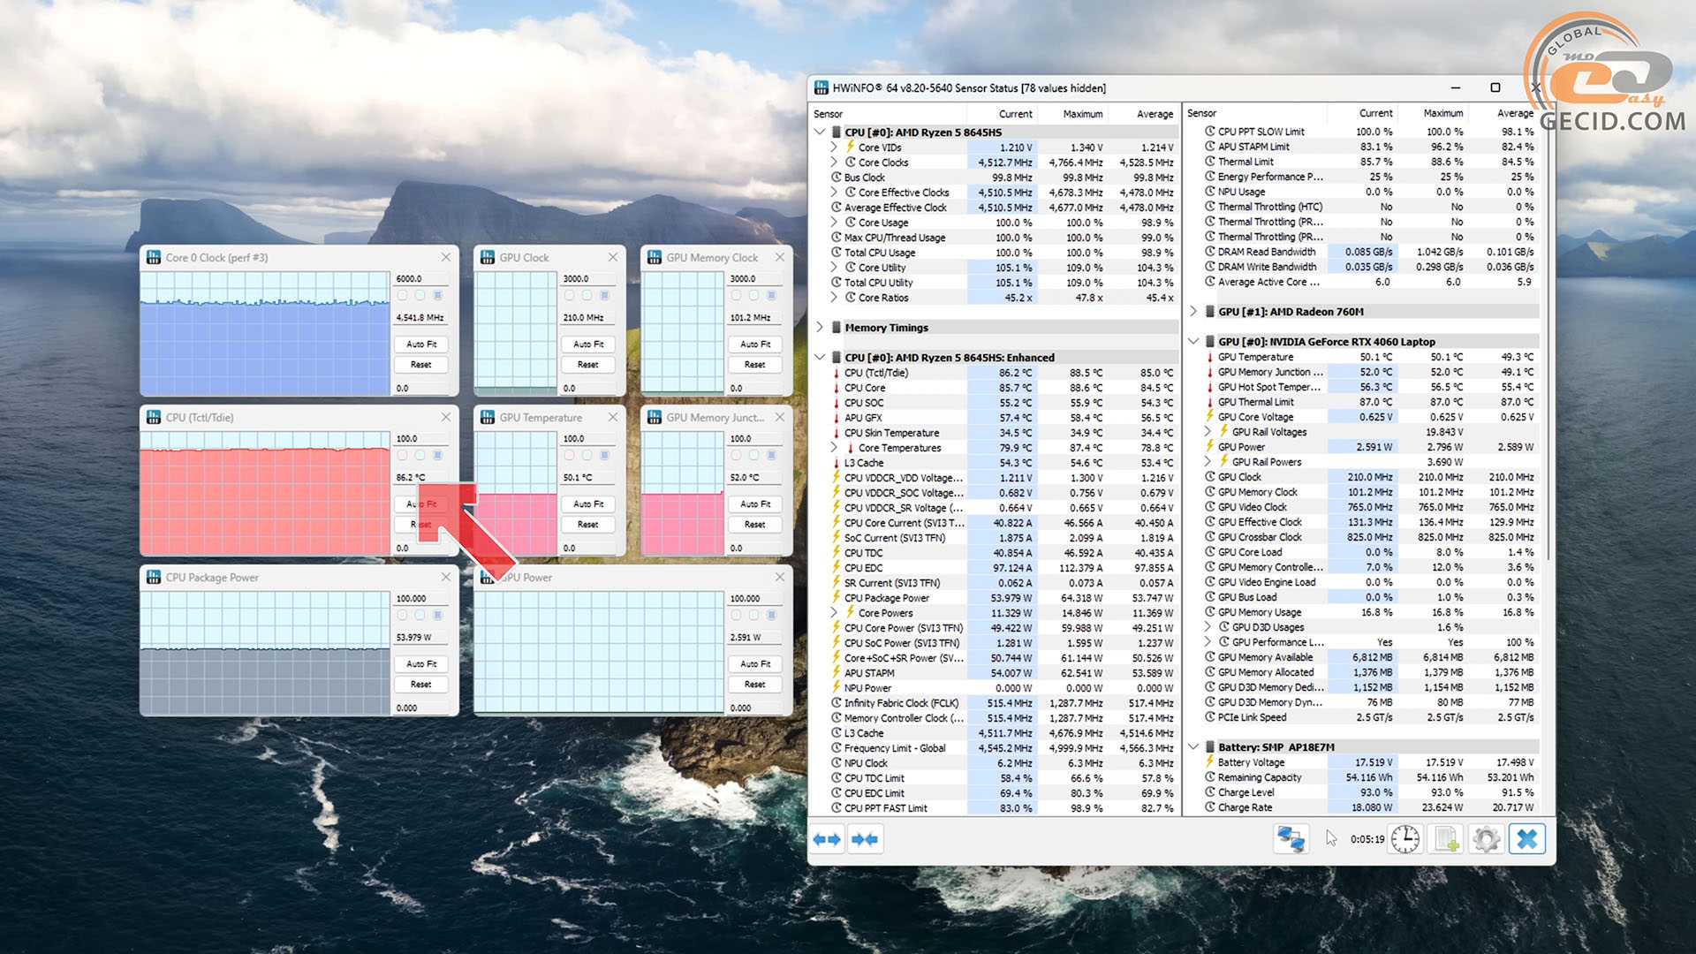
Task: Click Reset in Core 0 Clock graph
Action: pyautogui.click(x=421, y=364)
